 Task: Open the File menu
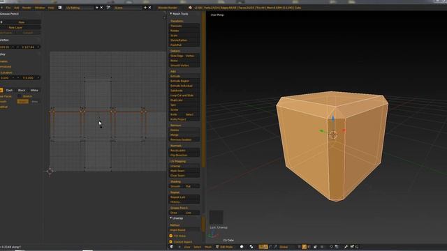pyautogui.click(x=8, y=8)
